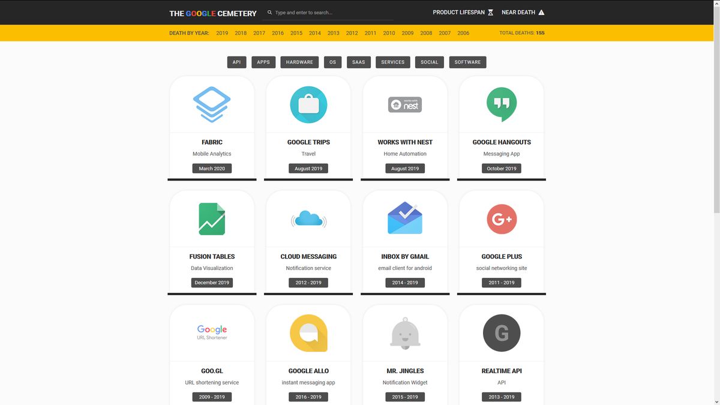Click the Google Allo yellow chat icon

pyautogui.click(x=308, y=332)
